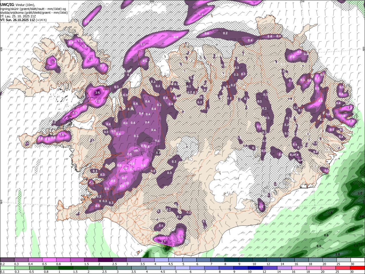Pick the top-row legend swatch starting at 0.2
This screenshot has height=274, width=365.
7,260
